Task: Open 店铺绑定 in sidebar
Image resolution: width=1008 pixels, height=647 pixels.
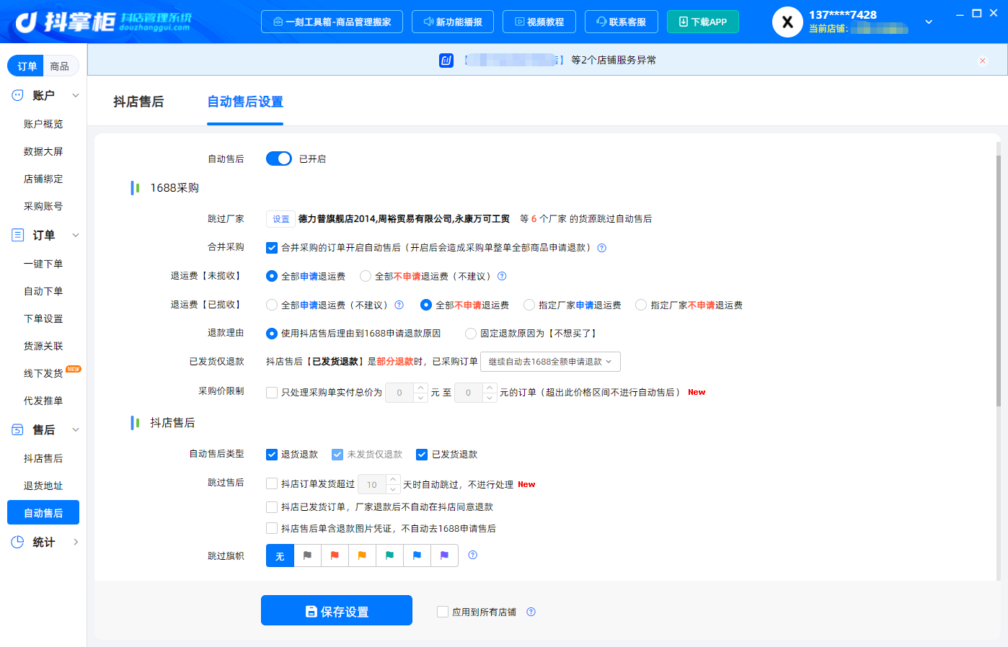Action: (x=43, y=179)
